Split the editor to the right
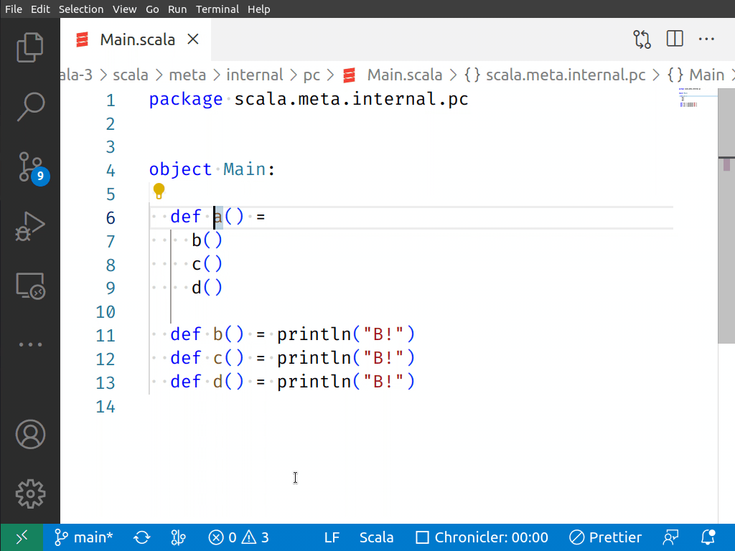 pos(675,39)
